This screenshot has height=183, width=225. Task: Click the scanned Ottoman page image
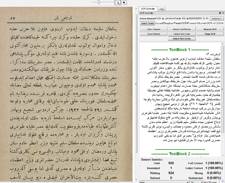tap(66, 96)
